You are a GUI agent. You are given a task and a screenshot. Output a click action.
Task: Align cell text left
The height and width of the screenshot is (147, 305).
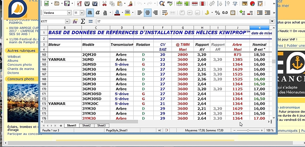point(140,13)
